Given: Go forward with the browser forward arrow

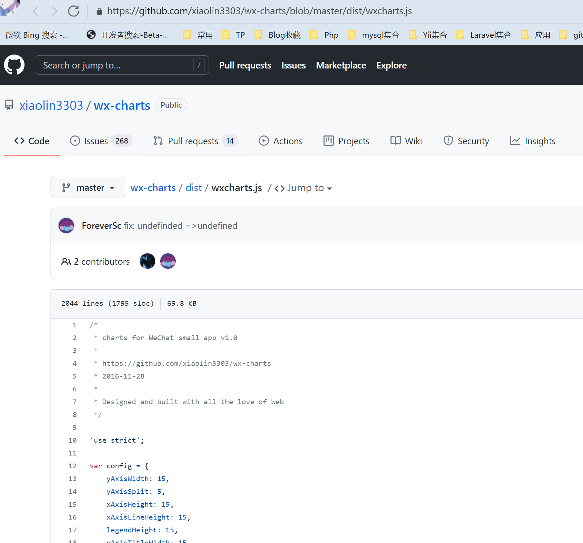Looking at the screenshot, I should pos(55,11).
